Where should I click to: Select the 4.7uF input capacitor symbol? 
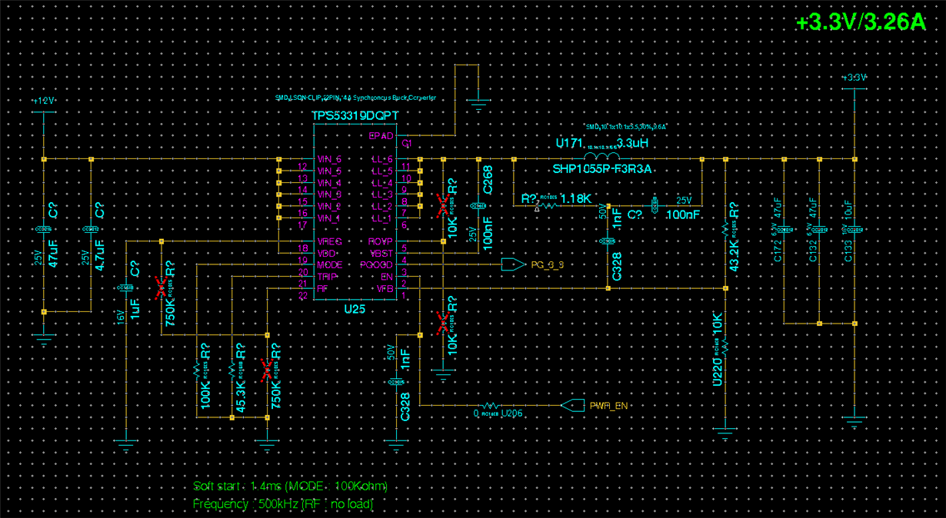pyautogui.click(x=91, y=229)
